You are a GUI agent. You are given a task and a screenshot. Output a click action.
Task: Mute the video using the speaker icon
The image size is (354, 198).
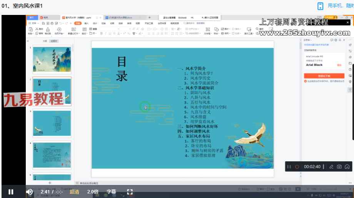pos(29,192)
